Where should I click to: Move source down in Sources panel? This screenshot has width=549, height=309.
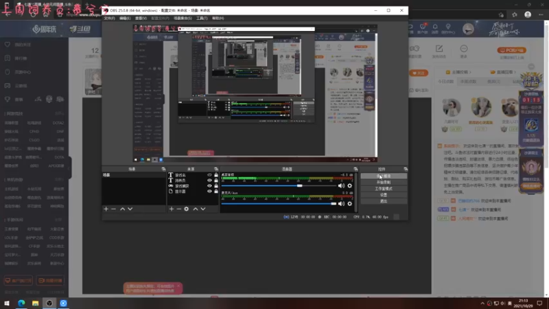203,209
